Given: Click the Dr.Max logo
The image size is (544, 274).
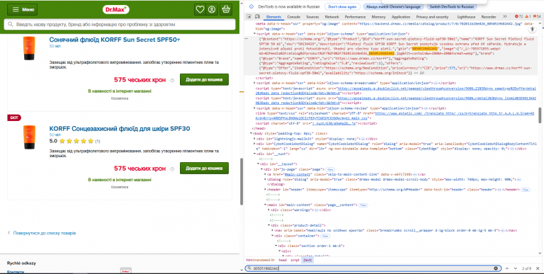Looking at the screenshot, I should pos(115,9).
